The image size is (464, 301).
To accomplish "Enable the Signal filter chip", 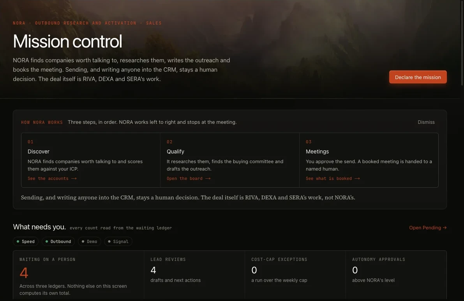I will (118, 241).
